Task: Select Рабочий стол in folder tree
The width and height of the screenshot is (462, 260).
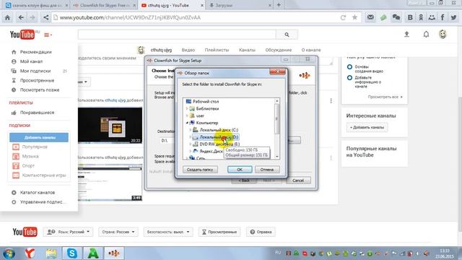Action: (x=206, y=101)
